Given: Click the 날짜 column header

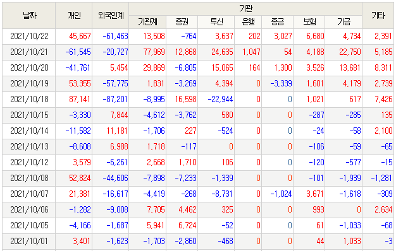Looking at the screenshot, I should coord(29,16).
